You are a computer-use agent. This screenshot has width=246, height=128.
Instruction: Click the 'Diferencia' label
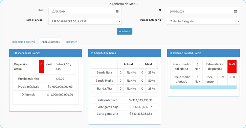[28, 95]
